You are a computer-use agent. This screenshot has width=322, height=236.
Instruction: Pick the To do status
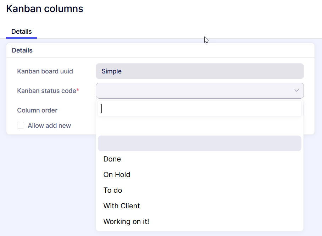coord(113,190)
